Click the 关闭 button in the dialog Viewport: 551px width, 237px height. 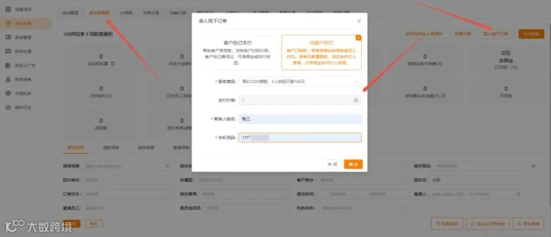pyautogui.click(x=332, y=164)
